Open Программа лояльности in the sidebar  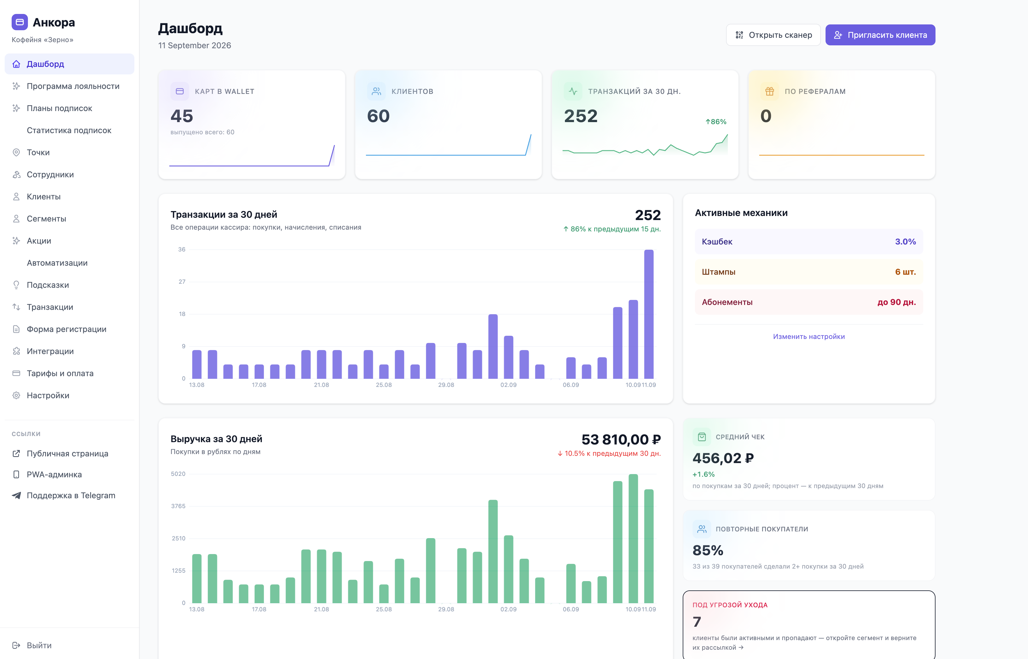coord(69,86)
